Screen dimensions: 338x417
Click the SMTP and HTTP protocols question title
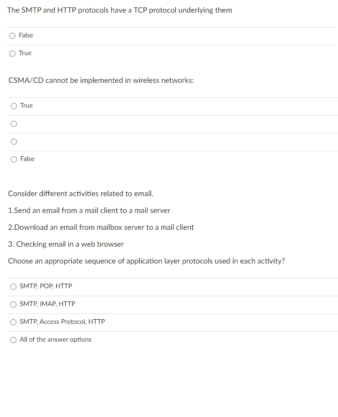click(x=120, y=10)
